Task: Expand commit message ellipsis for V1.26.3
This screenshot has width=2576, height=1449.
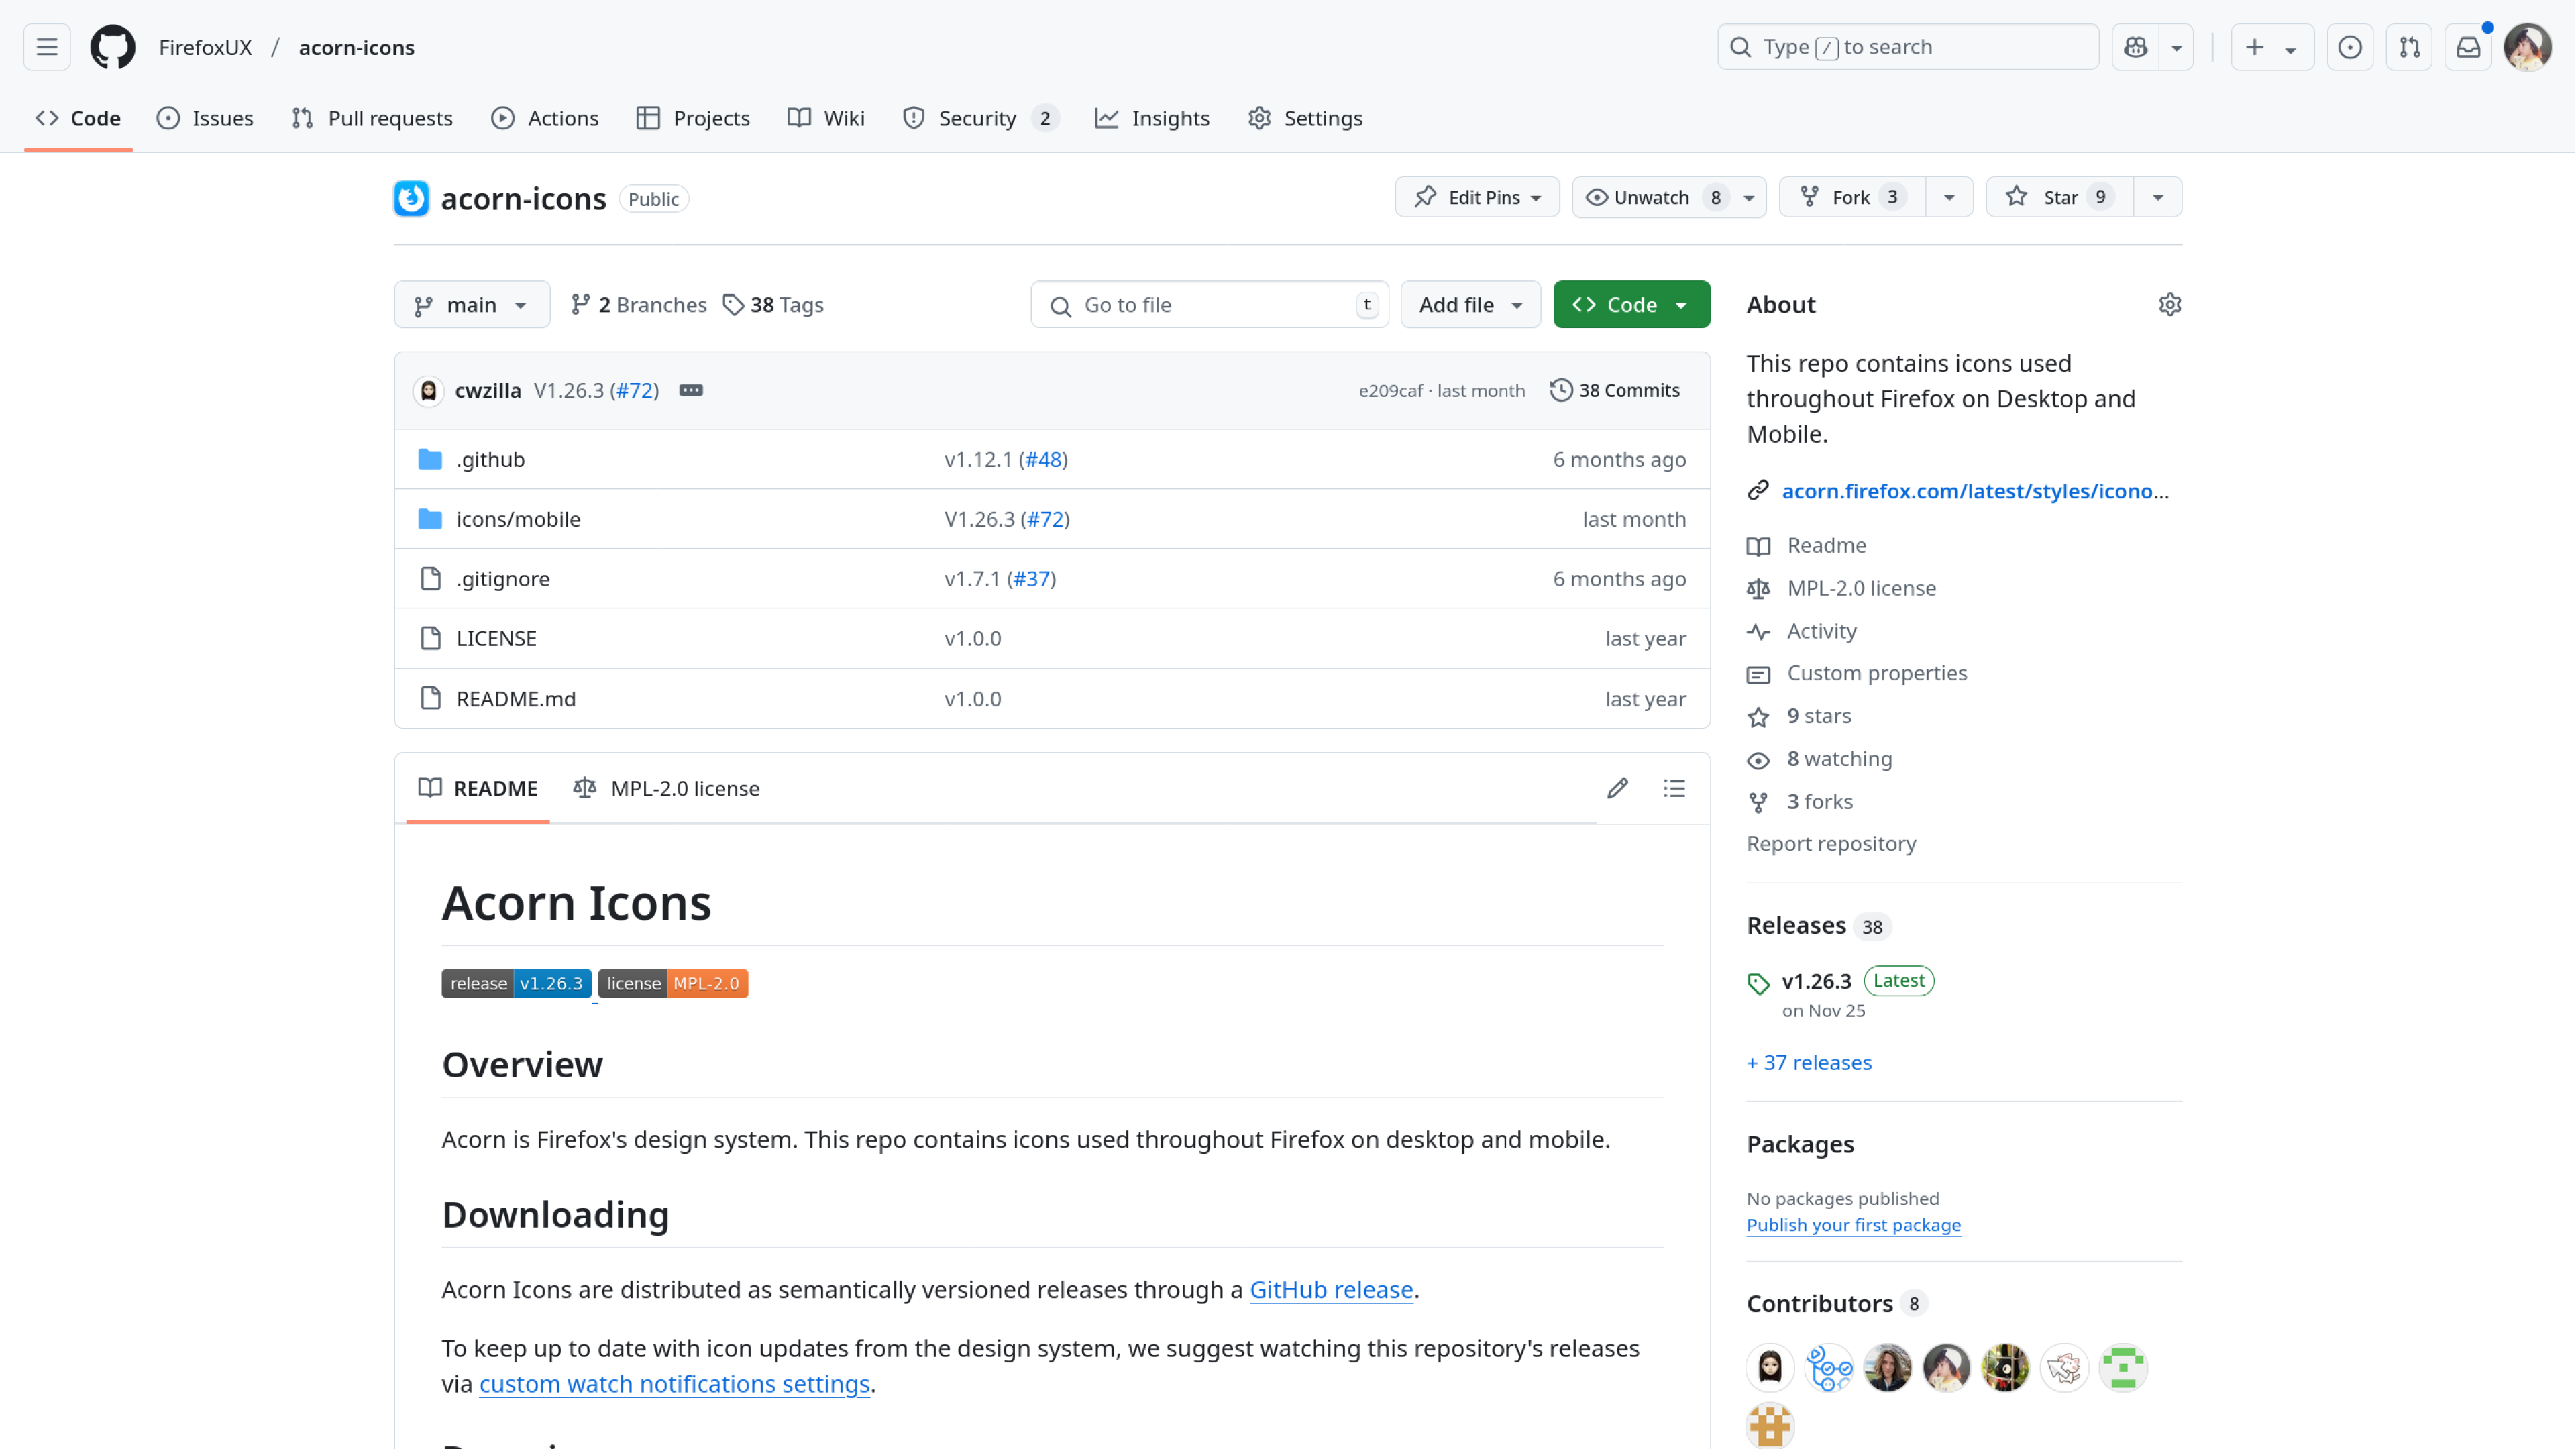Action: tap(690, 391)
